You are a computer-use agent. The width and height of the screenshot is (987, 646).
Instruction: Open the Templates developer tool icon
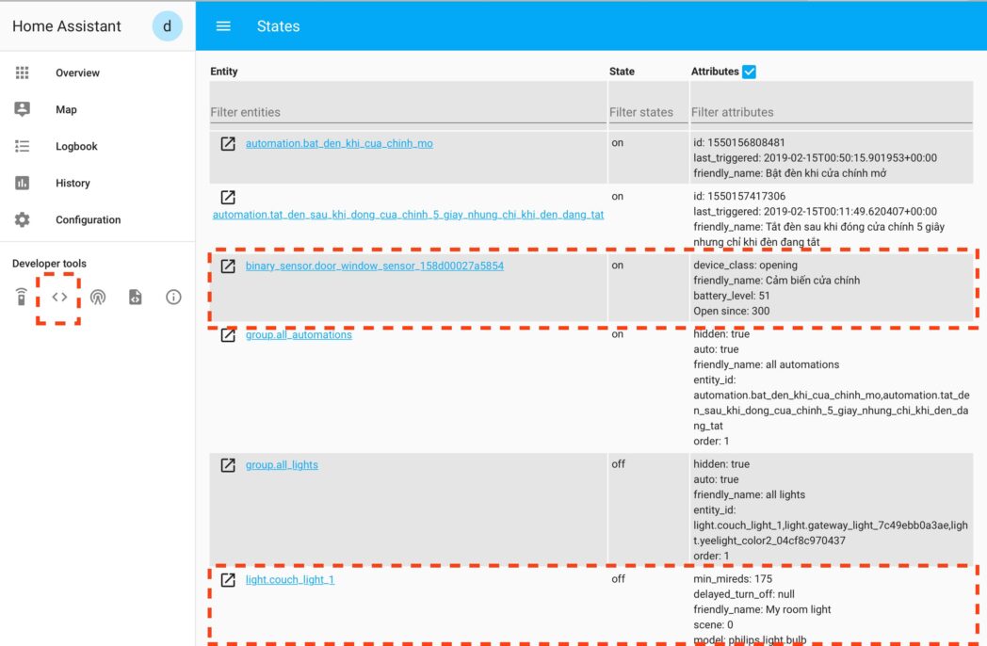coord(136,298)
